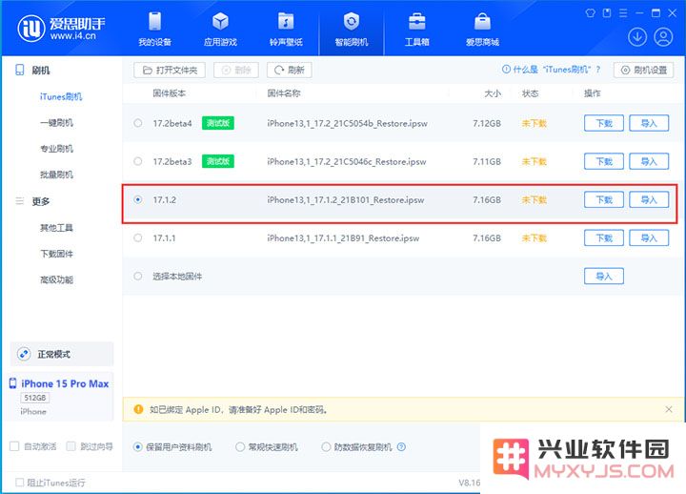Select the 选择本地固件 radio button
686x494 pixels.
[x=138, y=276]
